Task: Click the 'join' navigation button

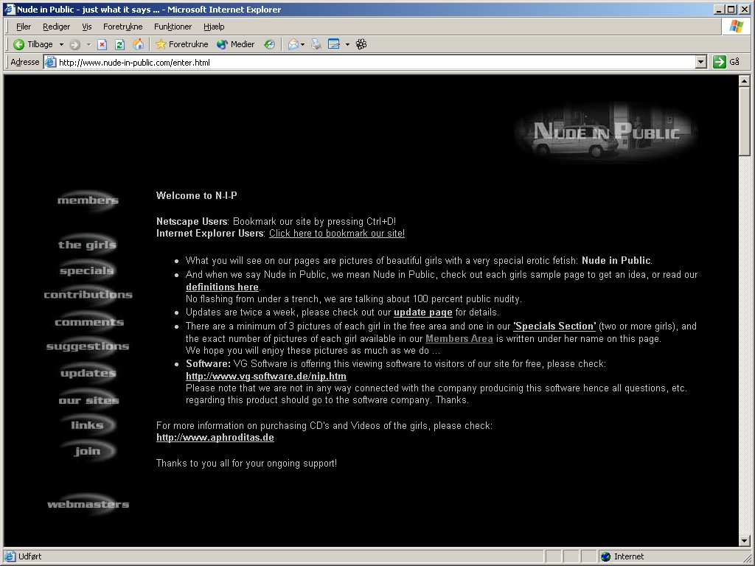Action: (x=88, y=451)
